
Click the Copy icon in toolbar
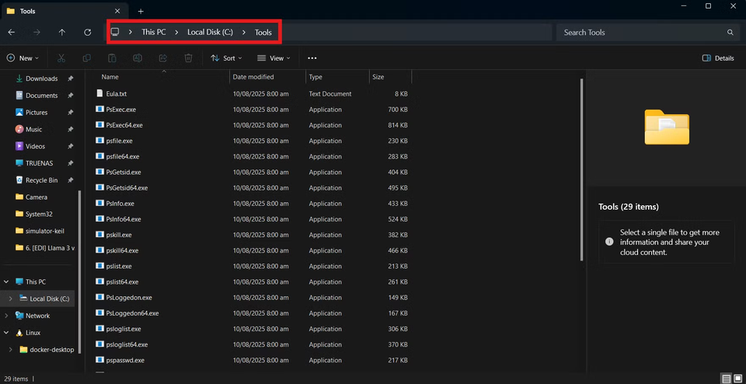(x=87, y=58)
